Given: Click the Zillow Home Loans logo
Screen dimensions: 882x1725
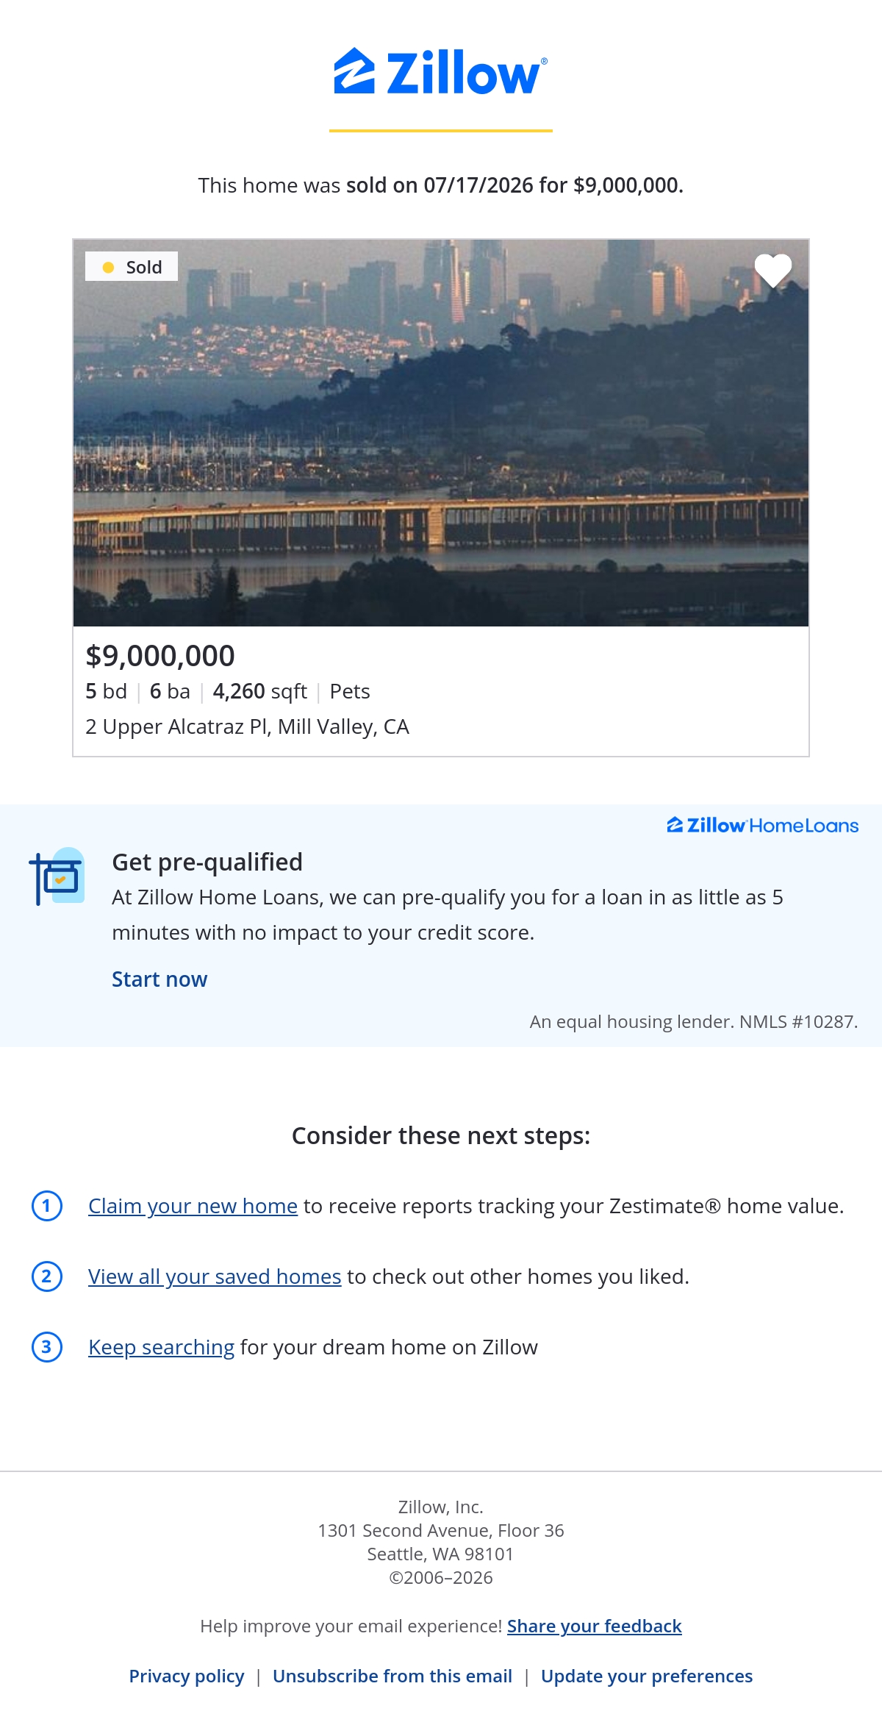Looking at the screenshot, I should click(x=762, y=825).
